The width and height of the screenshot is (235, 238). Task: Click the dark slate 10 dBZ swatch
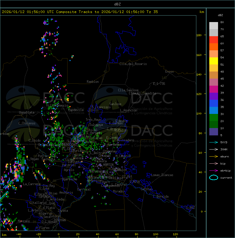pyautogui.click(x=214, y=132)
